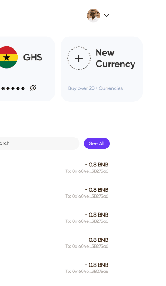This screenshot has width=166, height=286.
Task: Open the third transaction's recipient address
Action: [87, 221]
